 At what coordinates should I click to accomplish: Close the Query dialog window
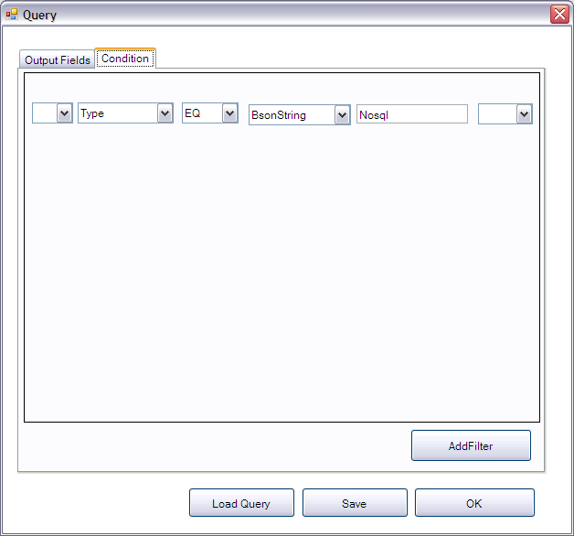click(x=559, y=15)
